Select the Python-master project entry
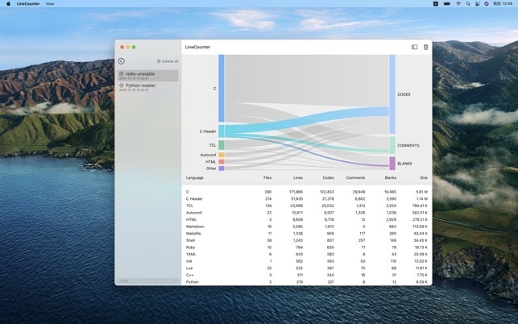 [x=148, y=87]
